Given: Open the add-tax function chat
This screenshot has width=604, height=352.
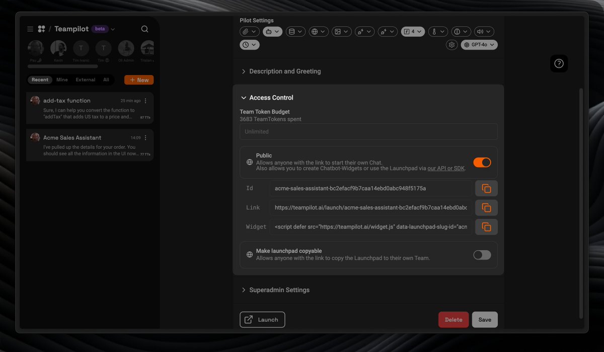Looking at the screenshot, I should coord(90,108).
